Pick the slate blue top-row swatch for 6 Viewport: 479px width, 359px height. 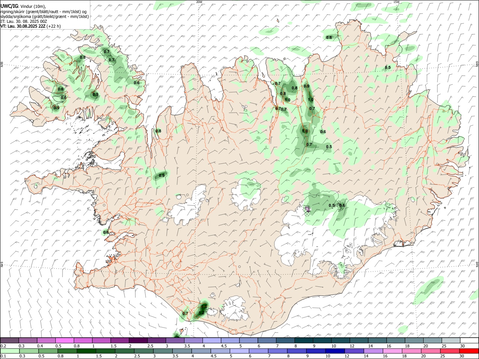267,340
